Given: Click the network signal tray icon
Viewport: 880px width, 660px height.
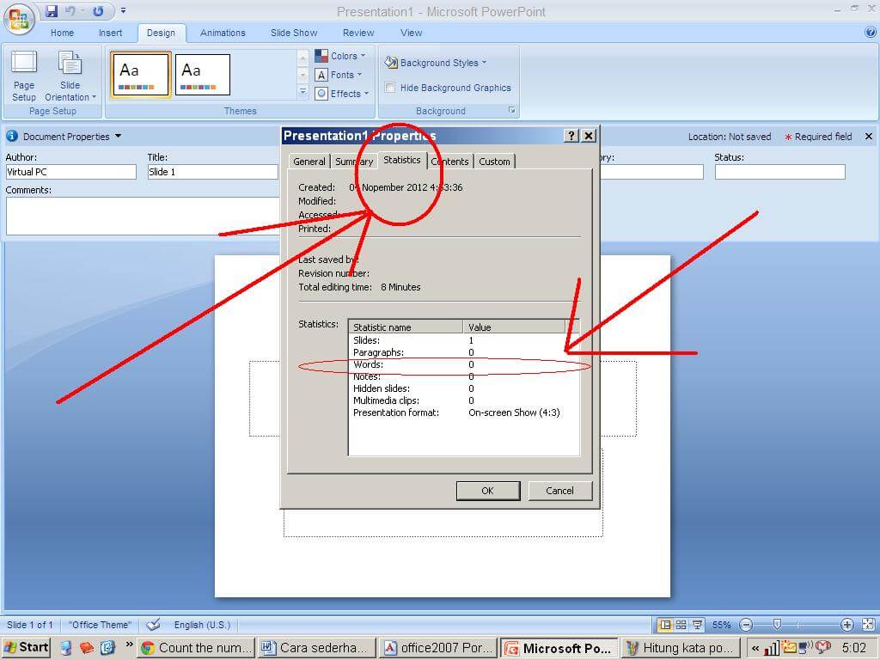Looking at the screenshot, I should pos(773,648).
